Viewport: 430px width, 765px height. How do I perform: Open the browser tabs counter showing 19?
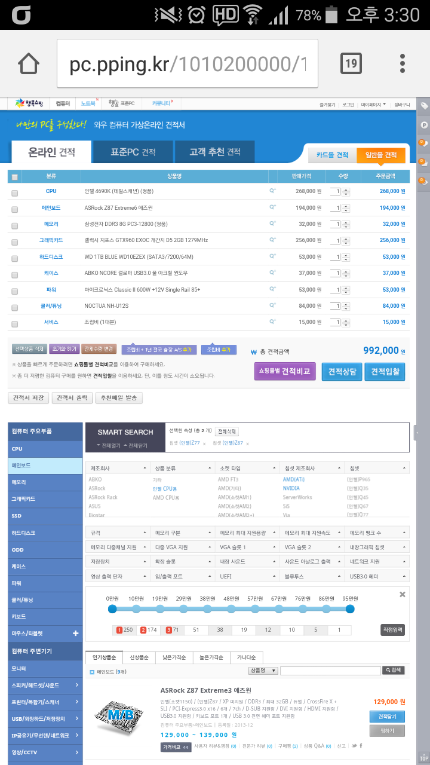[x=351, y=63]
